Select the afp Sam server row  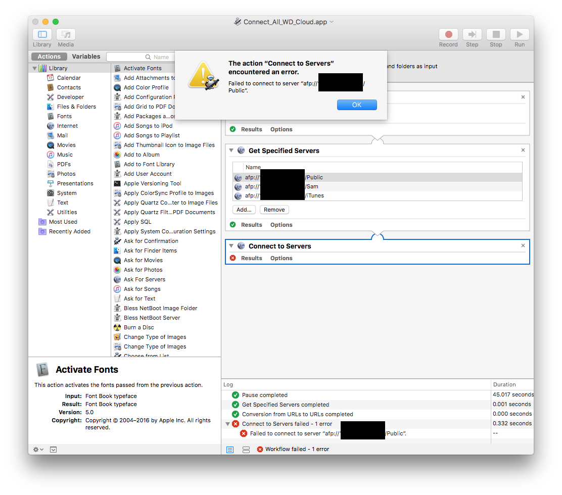378,186
